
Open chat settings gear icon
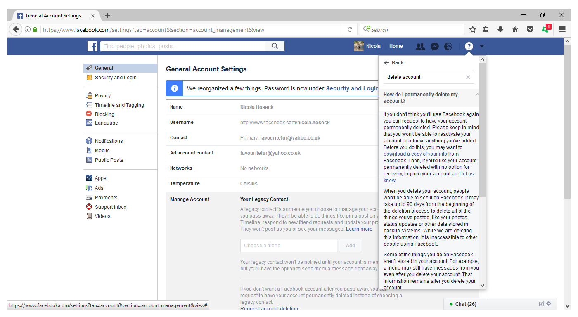[x=549, y=303]
